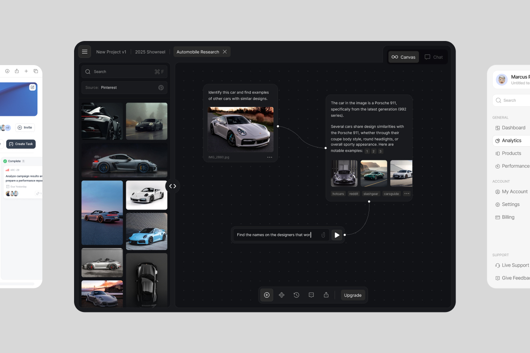Click the carsguide source tag
The width and height of the screenshot is (530, 353).
[391, 194]
